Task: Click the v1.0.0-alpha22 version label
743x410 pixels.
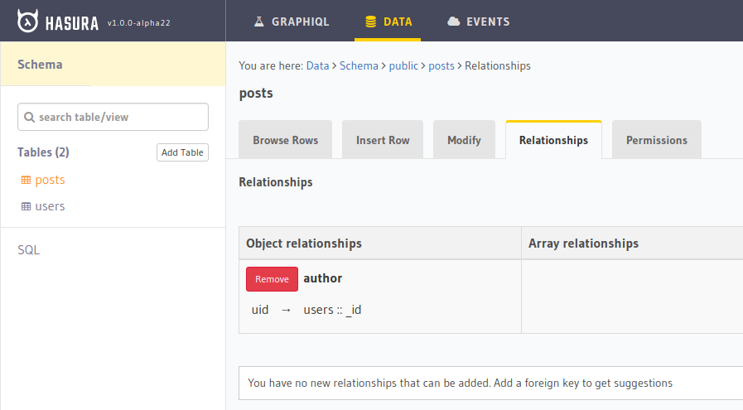Action: point(139,22)
